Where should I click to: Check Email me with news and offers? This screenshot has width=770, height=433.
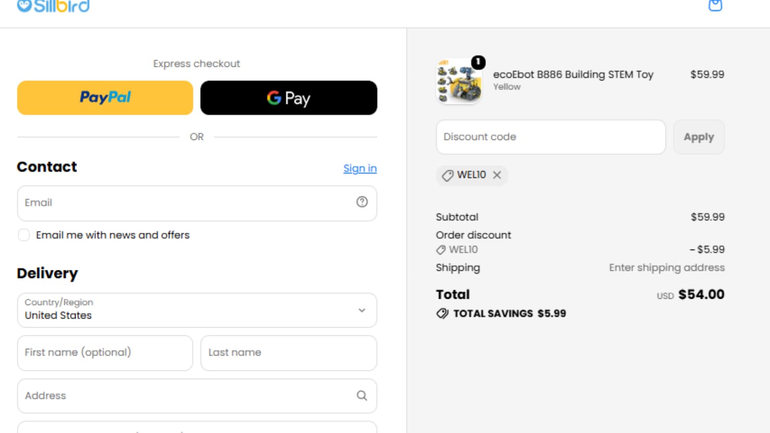(24, 235)
